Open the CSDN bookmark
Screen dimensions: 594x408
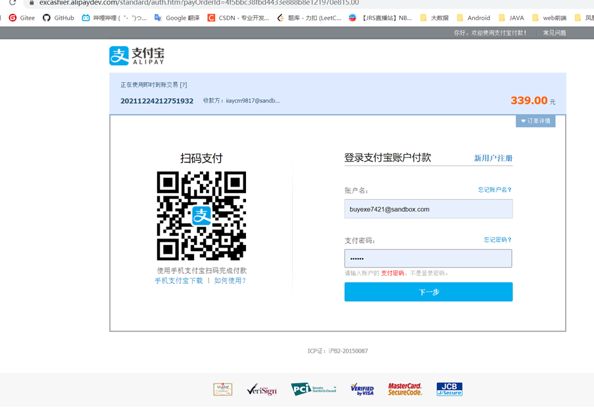click(238, 18)
